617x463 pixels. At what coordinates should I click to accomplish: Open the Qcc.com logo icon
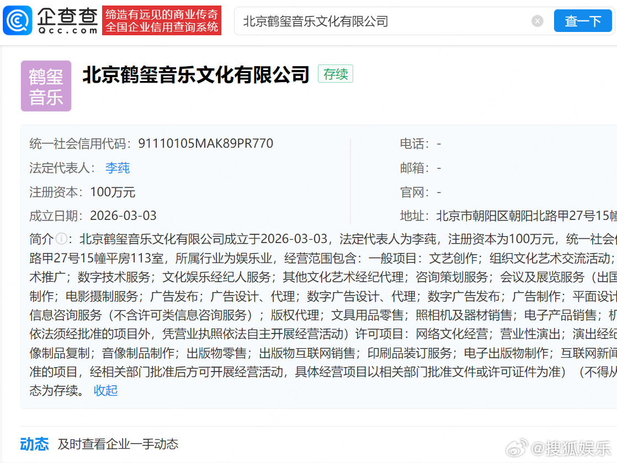17,20
